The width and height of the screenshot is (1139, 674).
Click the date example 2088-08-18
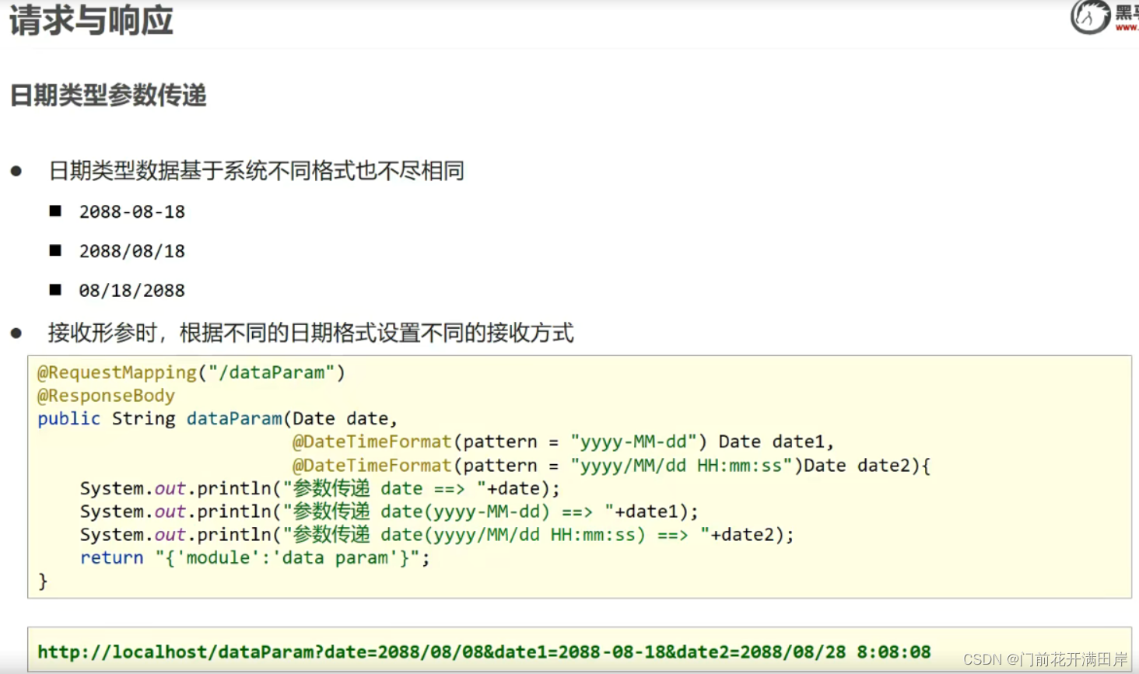pos(132,211)
